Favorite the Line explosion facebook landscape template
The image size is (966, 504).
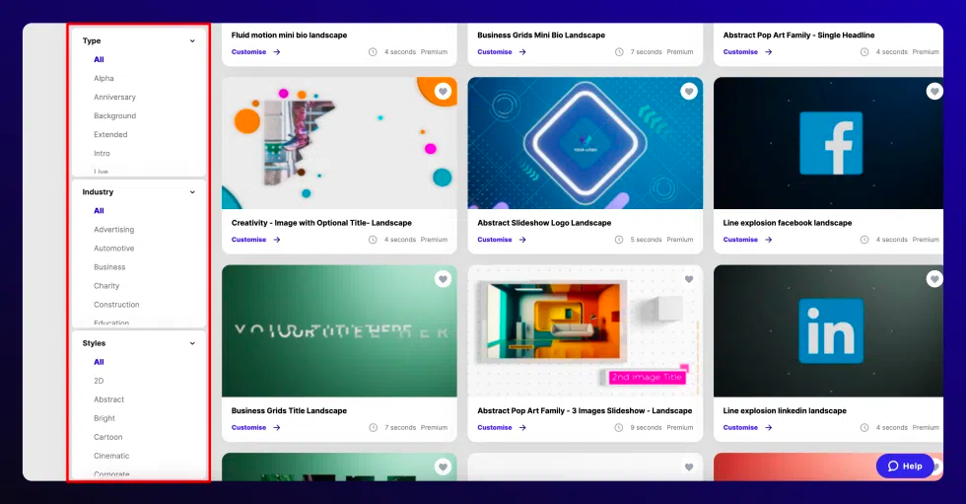[x=934, y=92]
